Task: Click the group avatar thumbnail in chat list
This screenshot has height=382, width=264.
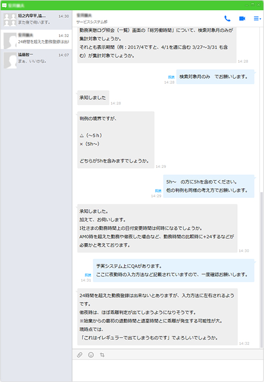Action: coord(10,20)
